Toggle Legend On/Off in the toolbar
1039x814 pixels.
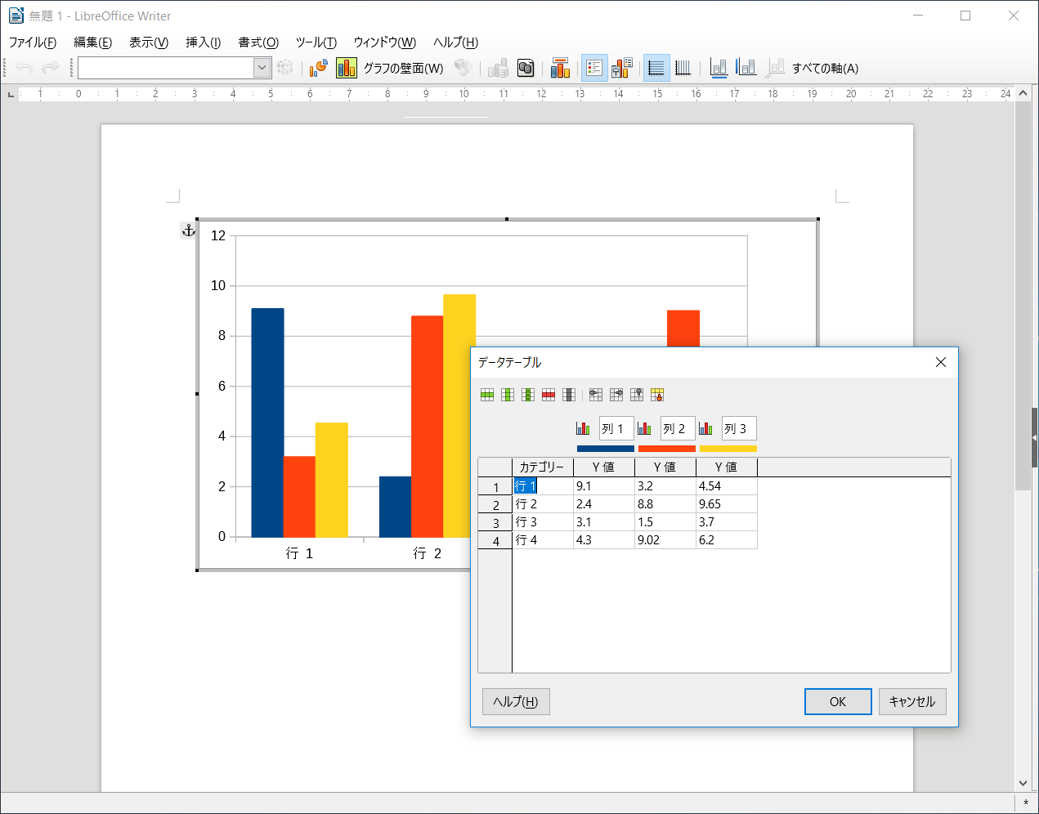[594, 68]
